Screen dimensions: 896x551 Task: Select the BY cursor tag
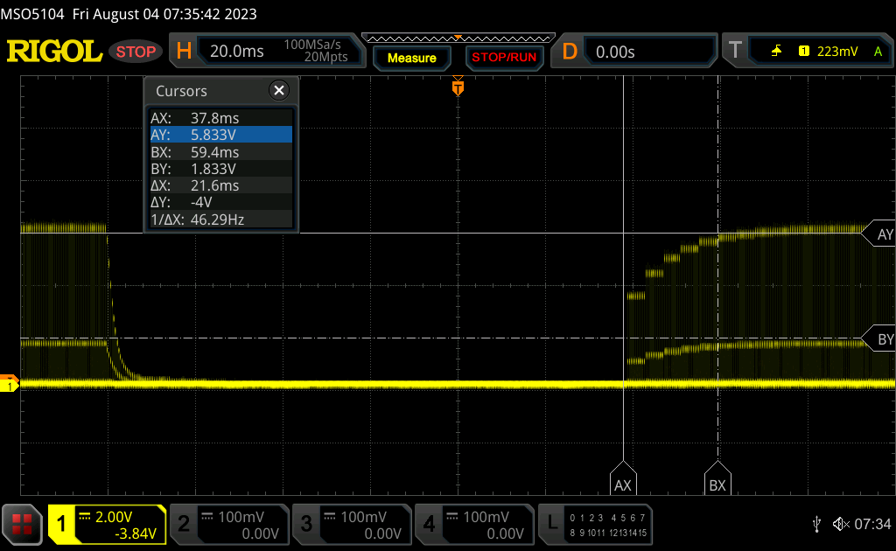[882, 338]
